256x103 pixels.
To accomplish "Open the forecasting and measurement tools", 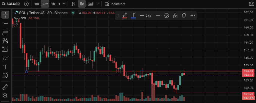I will coord(5,49).
